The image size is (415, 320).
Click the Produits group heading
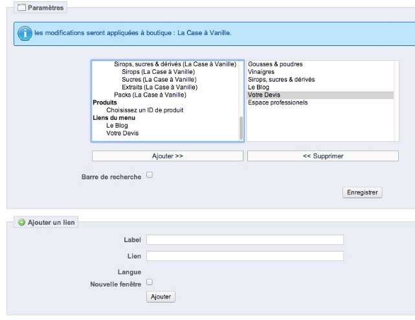105,102
